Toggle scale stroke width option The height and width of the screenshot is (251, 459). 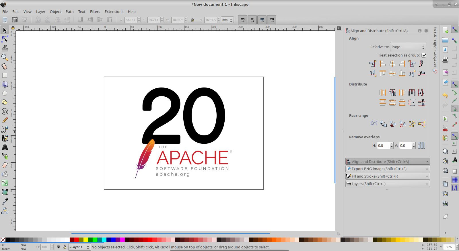click(243, 20)
